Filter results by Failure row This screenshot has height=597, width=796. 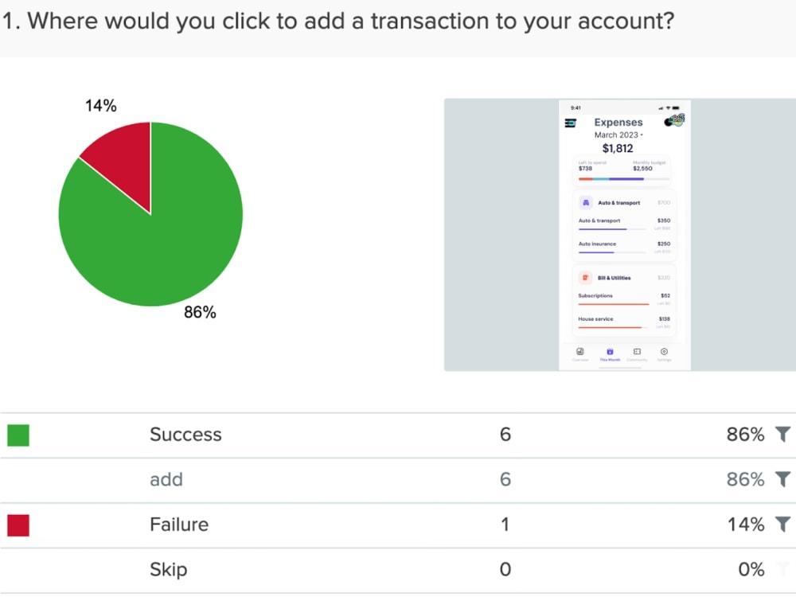click(x=782, y=524)
